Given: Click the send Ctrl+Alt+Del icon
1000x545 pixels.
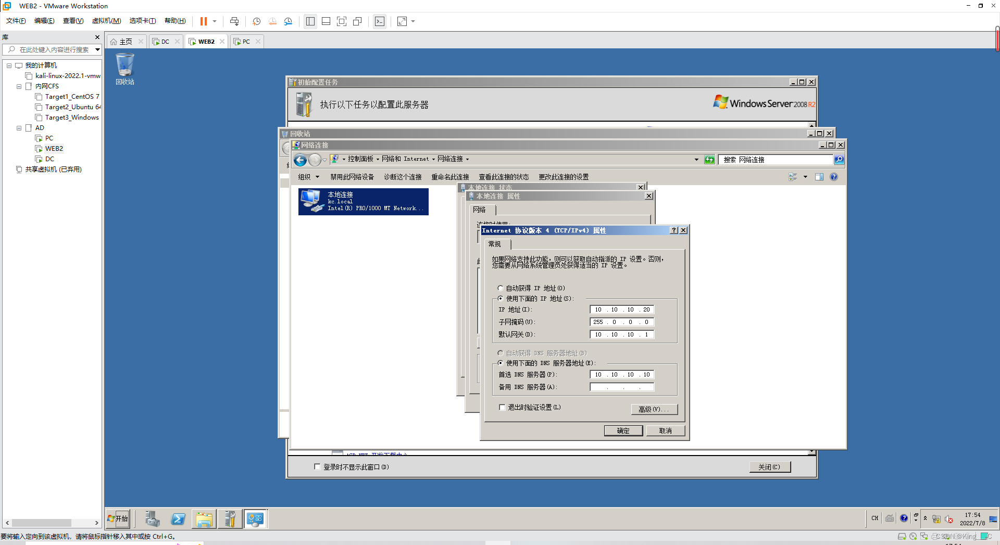Looking at the screenshot, I should tap(234, 21).
